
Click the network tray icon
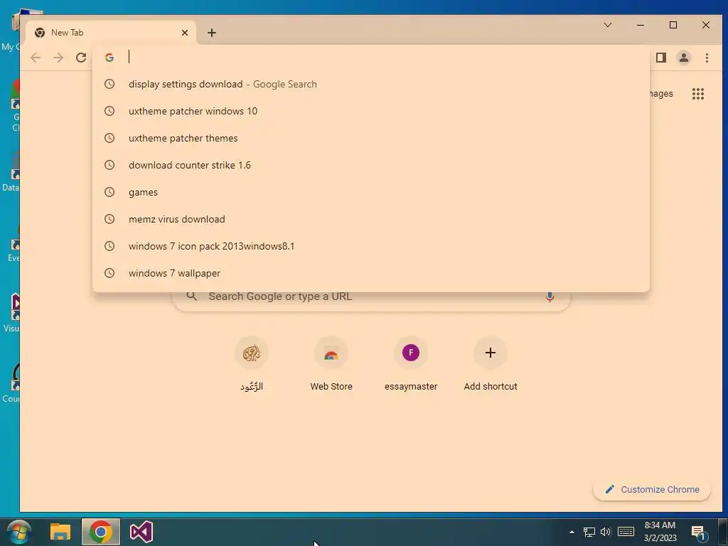(x=589, y=532)
